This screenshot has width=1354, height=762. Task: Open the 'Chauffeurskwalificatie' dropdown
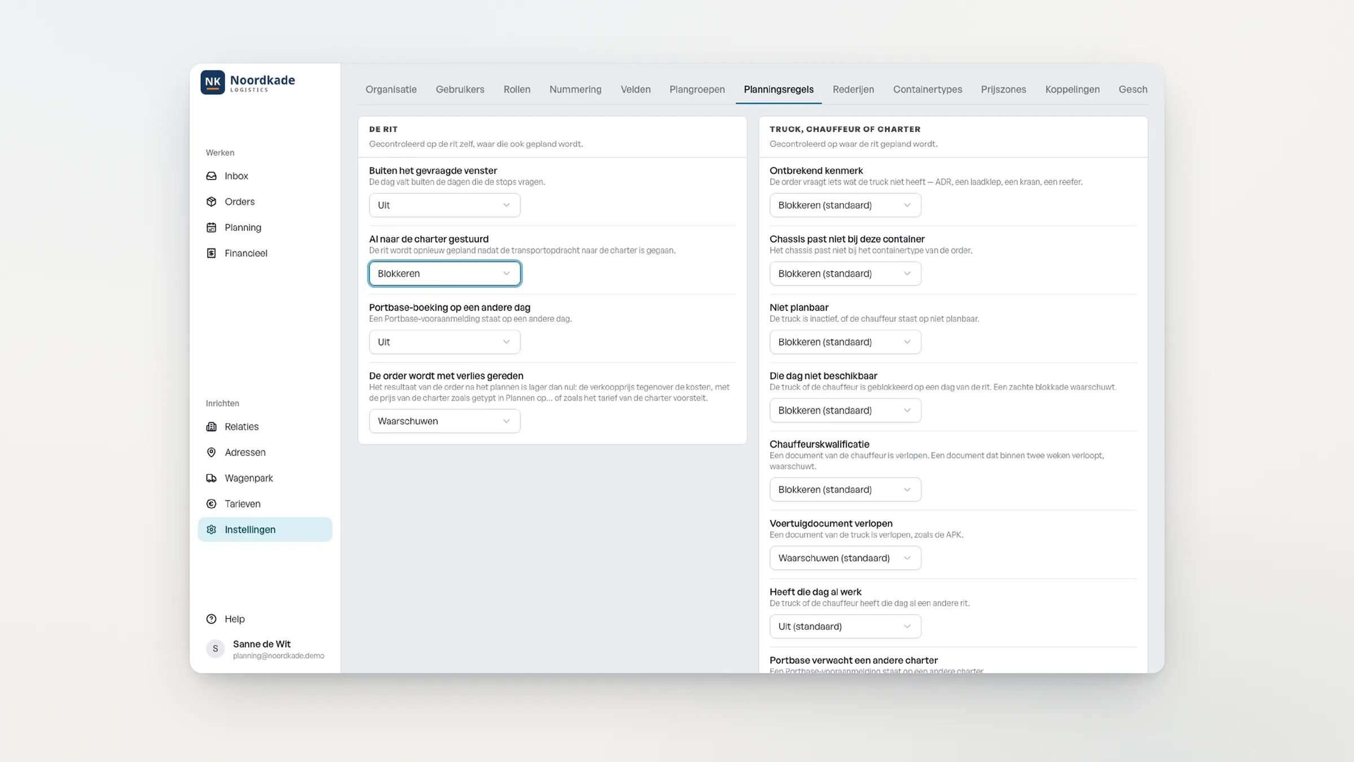click(845, 489)
